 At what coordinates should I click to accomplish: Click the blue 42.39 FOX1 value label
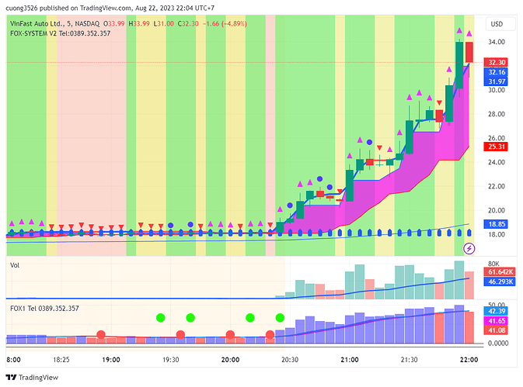[x=496, y=311]
